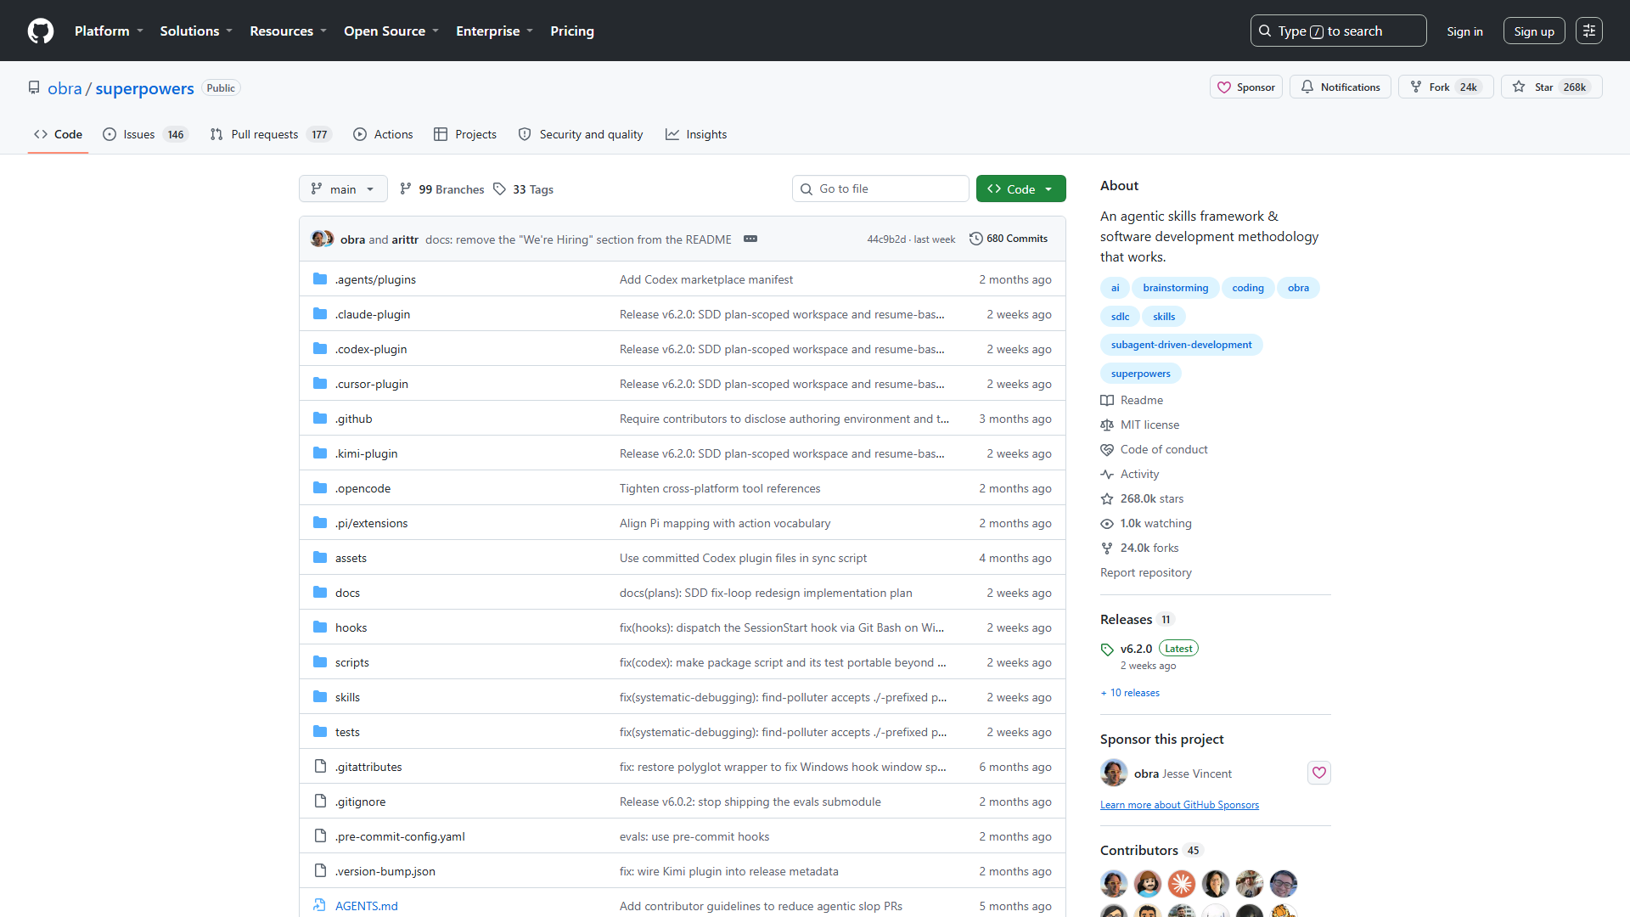Open Notifications for this repository
The width and height of the screenshot is (1630, 917).
point(1340,87)
